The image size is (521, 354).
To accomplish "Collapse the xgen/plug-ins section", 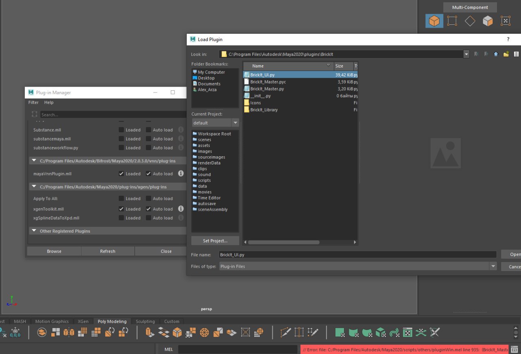I will pyautogui.click(x=33, y=187).
